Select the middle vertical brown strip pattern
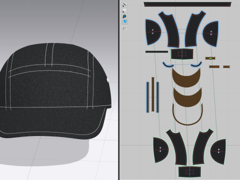 pyautogui.click(x=153, y=94)
